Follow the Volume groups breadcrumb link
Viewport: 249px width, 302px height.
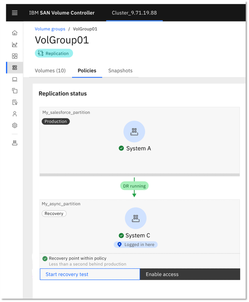[50, 29]
